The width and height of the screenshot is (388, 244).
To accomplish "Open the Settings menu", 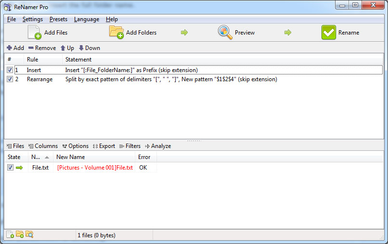I will 33,19.
